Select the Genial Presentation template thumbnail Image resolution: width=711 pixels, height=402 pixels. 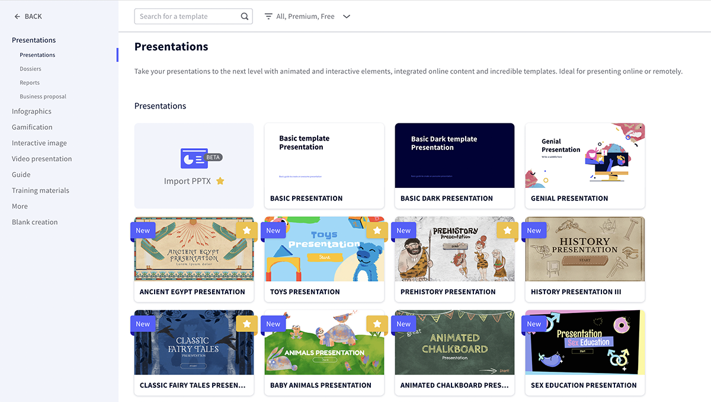(585, 155)
